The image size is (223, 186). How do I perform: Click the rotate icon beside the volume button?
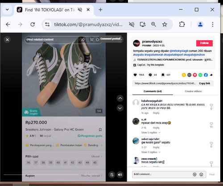pos(112,174)
